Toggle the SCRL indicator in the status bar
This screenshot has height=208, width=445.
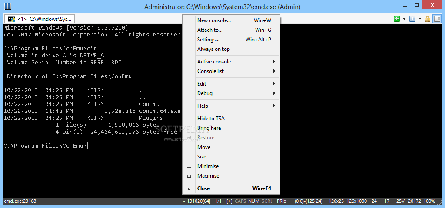pos(267,201)
